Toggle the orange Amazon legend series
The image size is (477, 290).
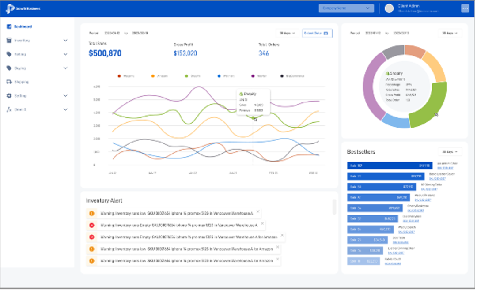point(159,76)
